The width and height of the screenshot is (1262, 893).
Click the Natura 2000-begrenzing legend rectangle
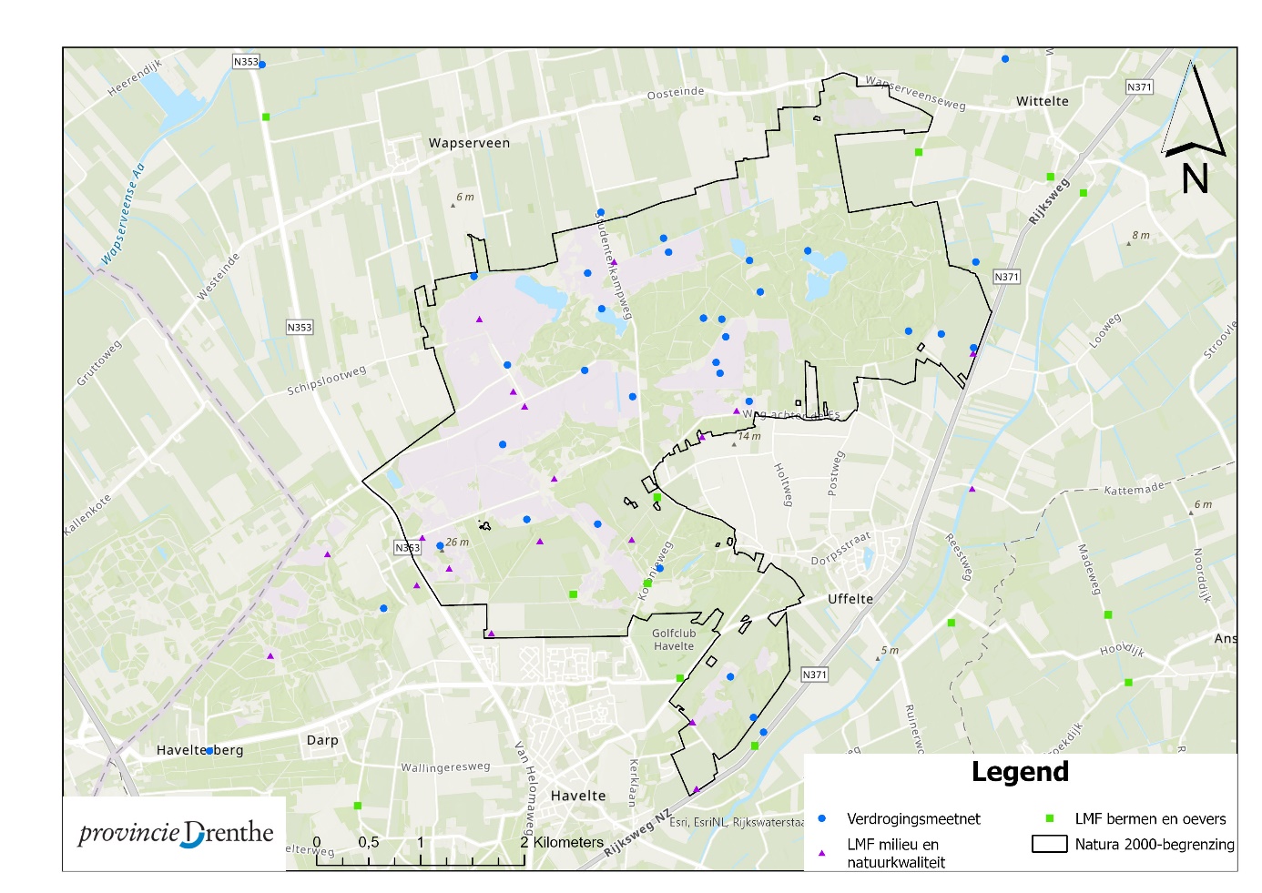point(1049,844)
